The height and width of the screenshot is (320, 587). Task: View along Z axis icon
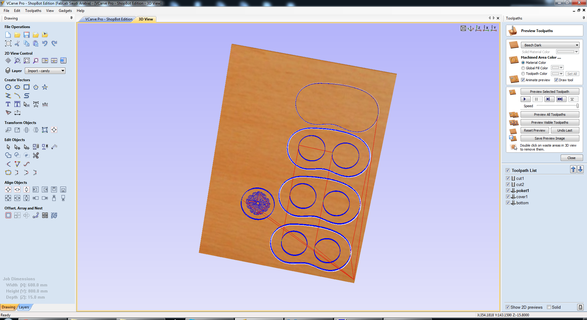click(478, 28)
